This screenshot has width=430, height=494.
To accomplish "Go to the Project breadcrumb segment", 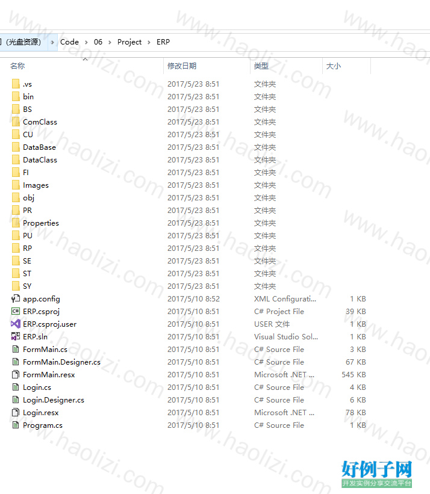I will pos(129,42).
